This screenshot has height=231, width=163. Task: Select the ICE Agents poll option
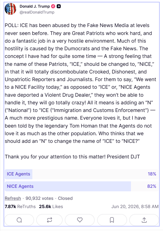(81, 174)
